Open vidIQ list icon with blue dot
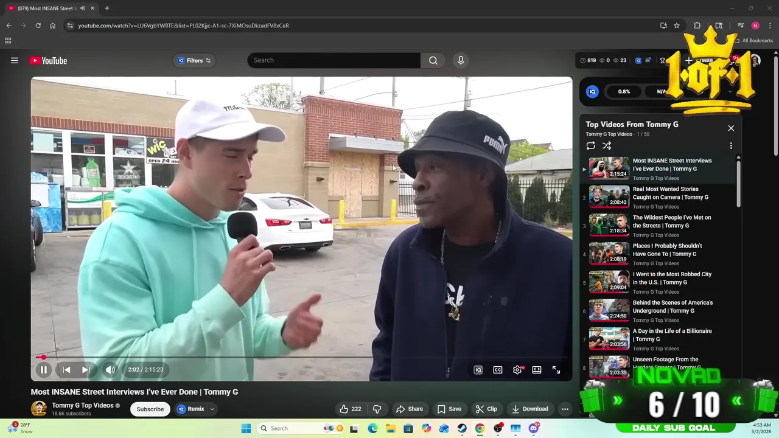779x438 pixels. [648, 60]
